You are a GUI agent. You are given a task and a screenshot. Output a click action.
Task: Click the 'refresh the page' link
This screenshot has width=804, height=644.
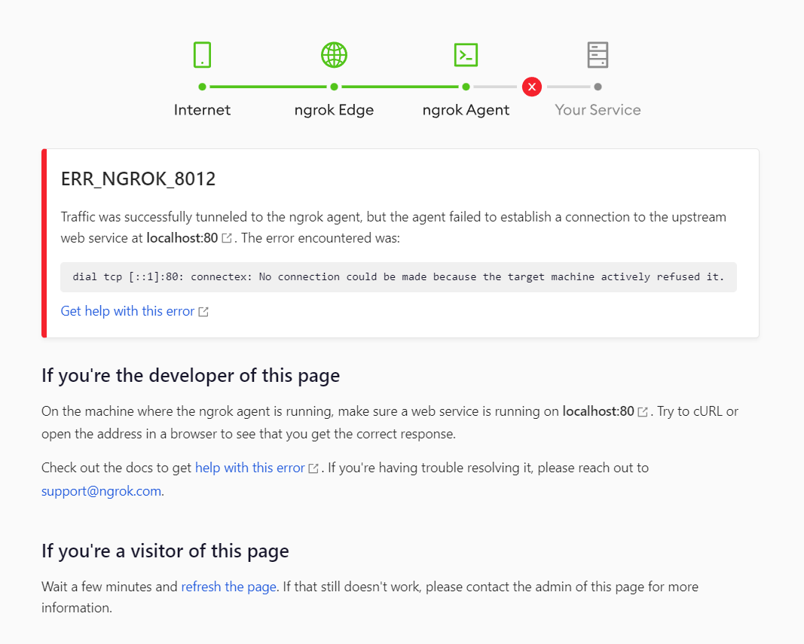pos(228,587)
